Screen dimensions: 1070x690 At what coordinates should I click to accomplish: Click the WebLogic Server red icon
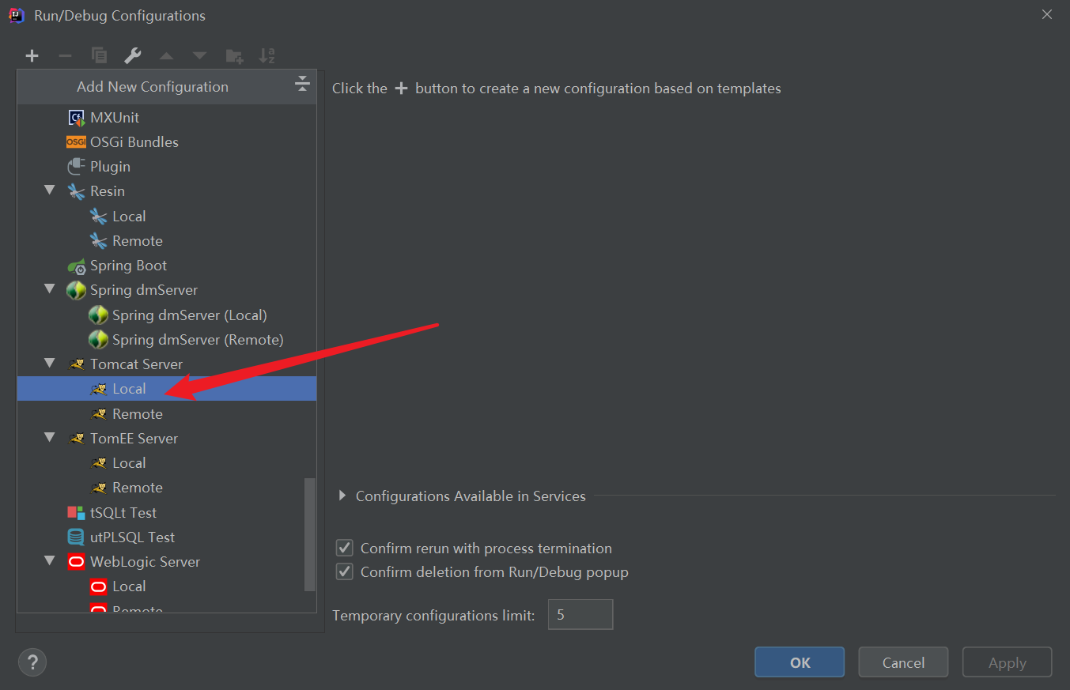coord(76,562)
